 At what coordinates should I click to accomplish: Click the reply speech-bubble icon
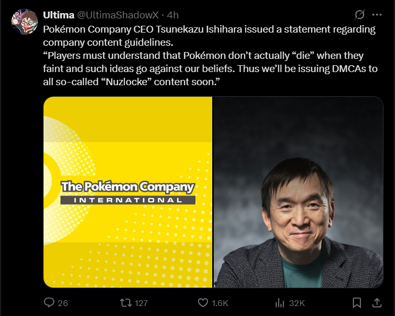[49, 302]
